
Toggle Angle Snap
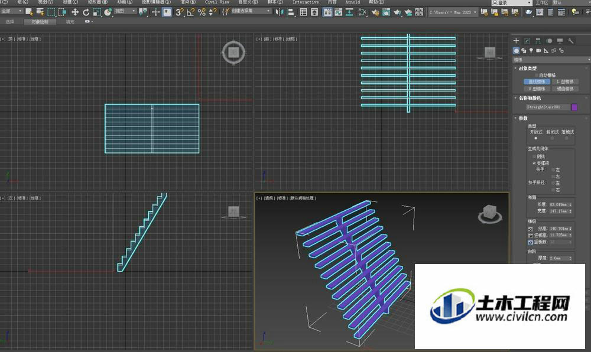click(190, 12)
